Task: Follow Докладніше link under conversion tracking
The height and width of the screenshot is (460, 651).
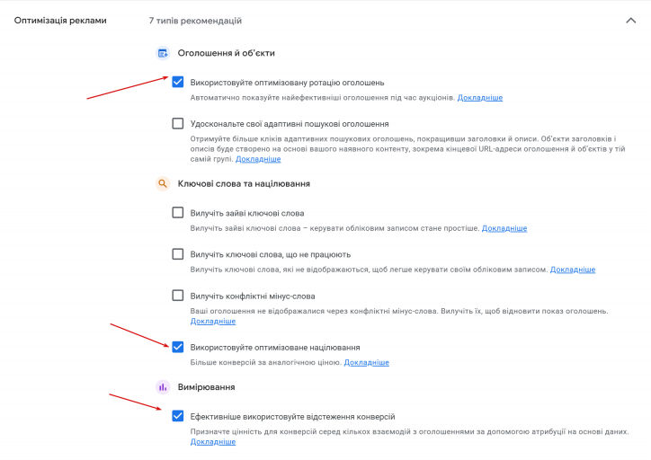Action: (x=213, y=442)
